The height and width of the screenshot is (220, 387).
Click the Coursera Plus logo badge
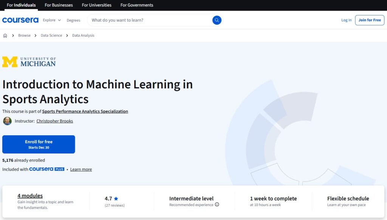click(46, 169)
